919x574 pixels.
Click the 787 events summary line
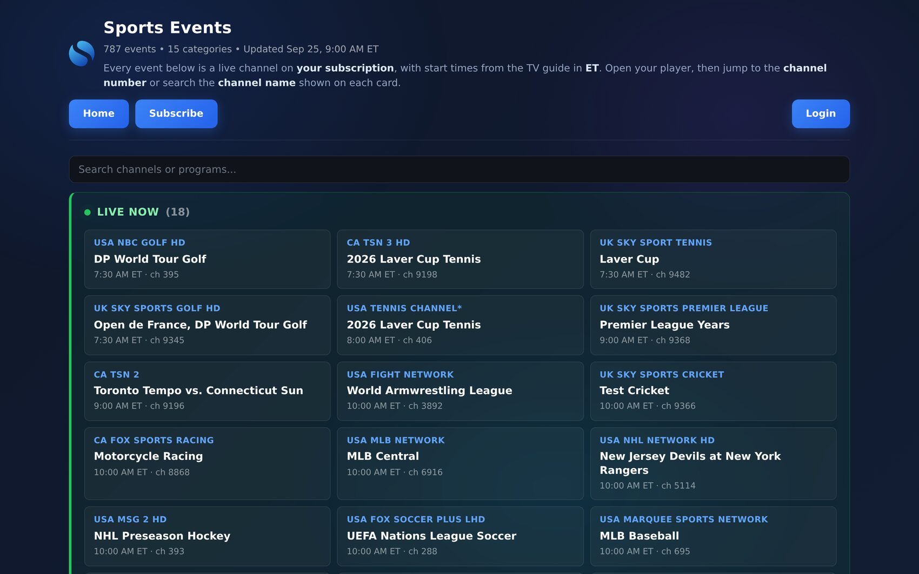coord(241,49)
